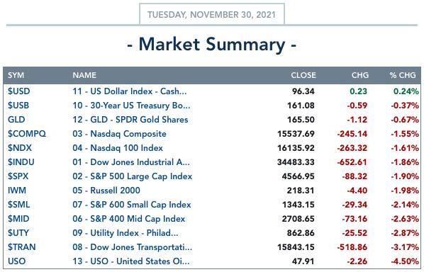This screenshot has height=272, width=424.
Task: Select the $TRAN symbol
Action: (22, 247)
